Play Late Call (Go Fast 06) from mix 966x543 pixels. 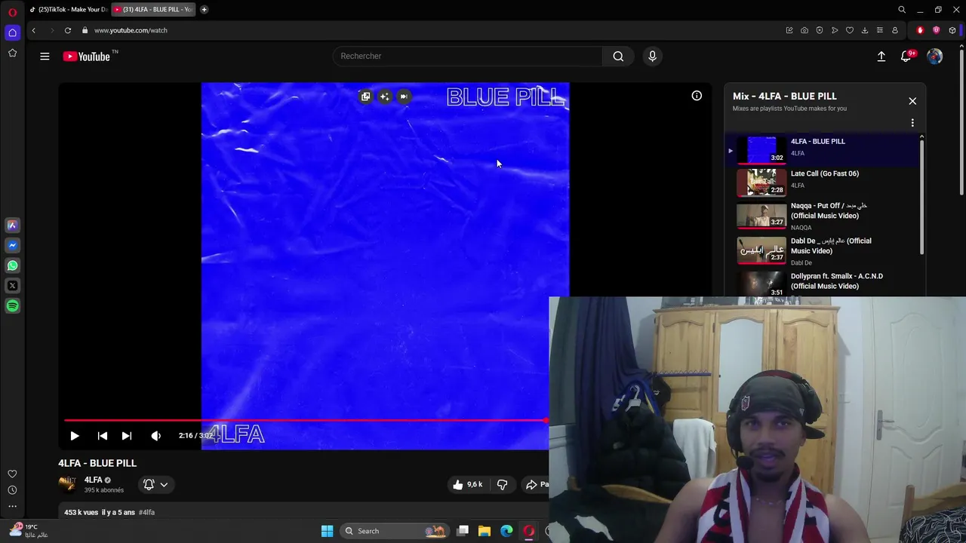pos(822,181)
